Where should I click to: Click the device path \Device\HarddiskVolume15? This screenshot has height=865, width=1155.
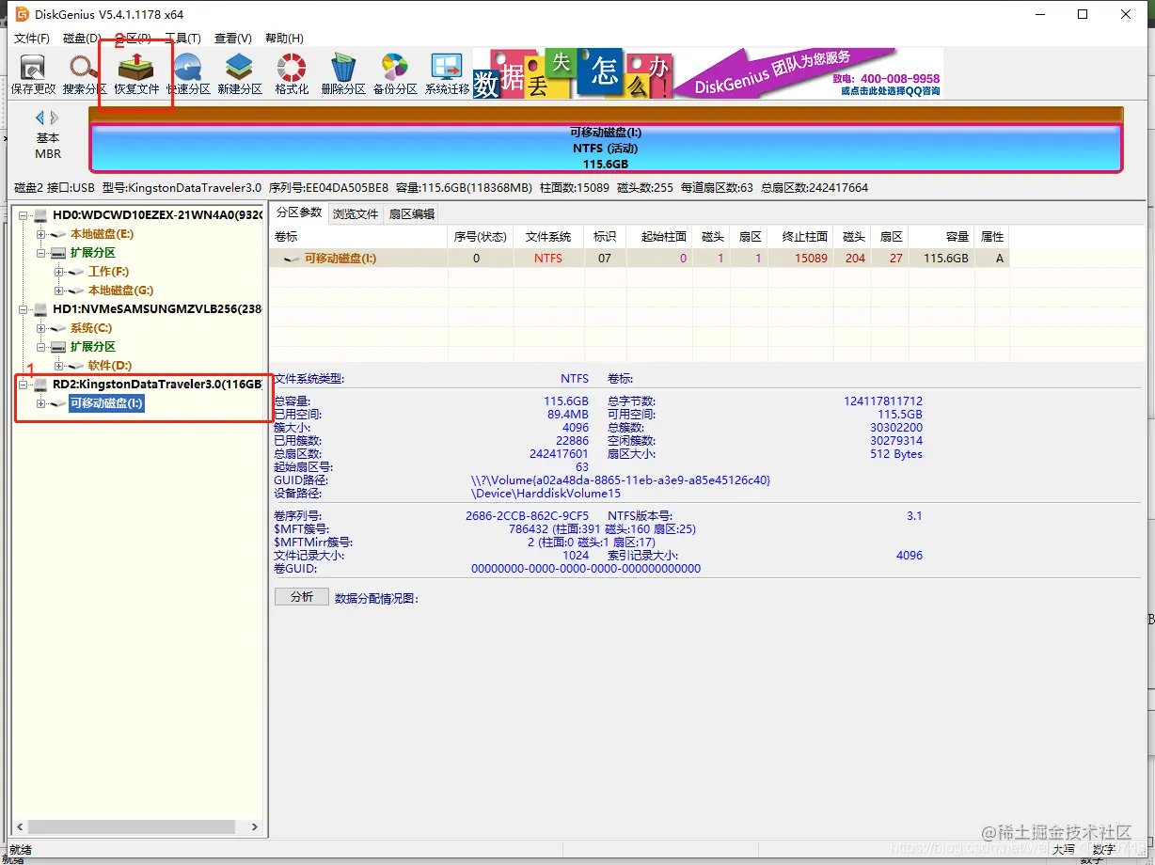point(546,494)
